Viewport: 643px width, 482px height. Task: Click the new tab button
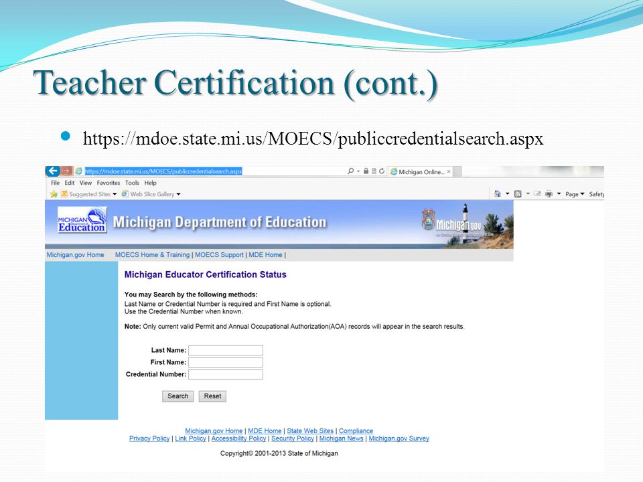coord(457,172)
